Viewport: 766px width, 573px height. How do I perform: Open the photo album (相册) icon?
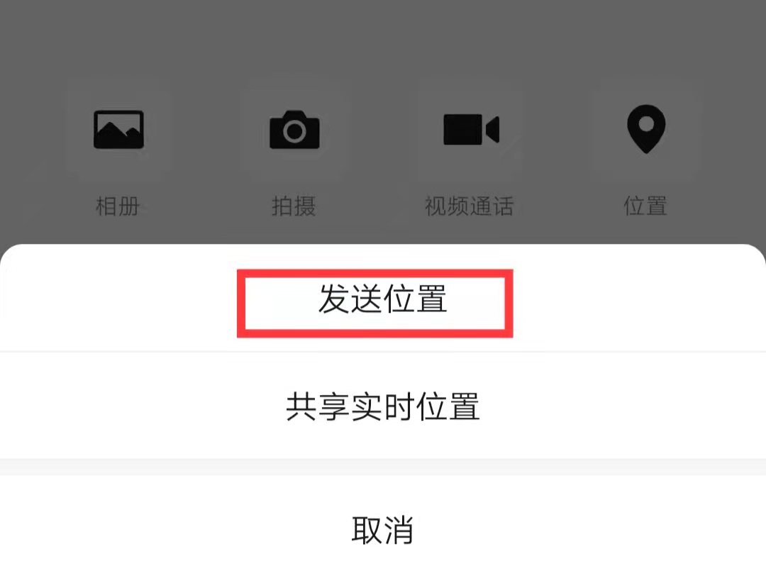[x=118, y=130]
